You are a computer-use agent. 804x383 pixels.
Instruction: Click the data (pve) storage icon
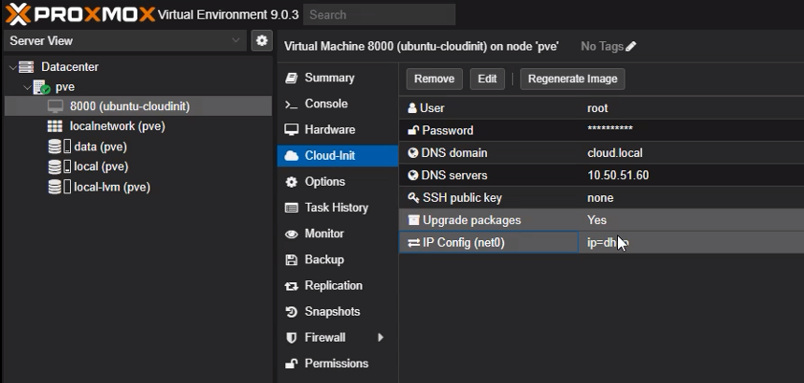(x=59, y=147)
